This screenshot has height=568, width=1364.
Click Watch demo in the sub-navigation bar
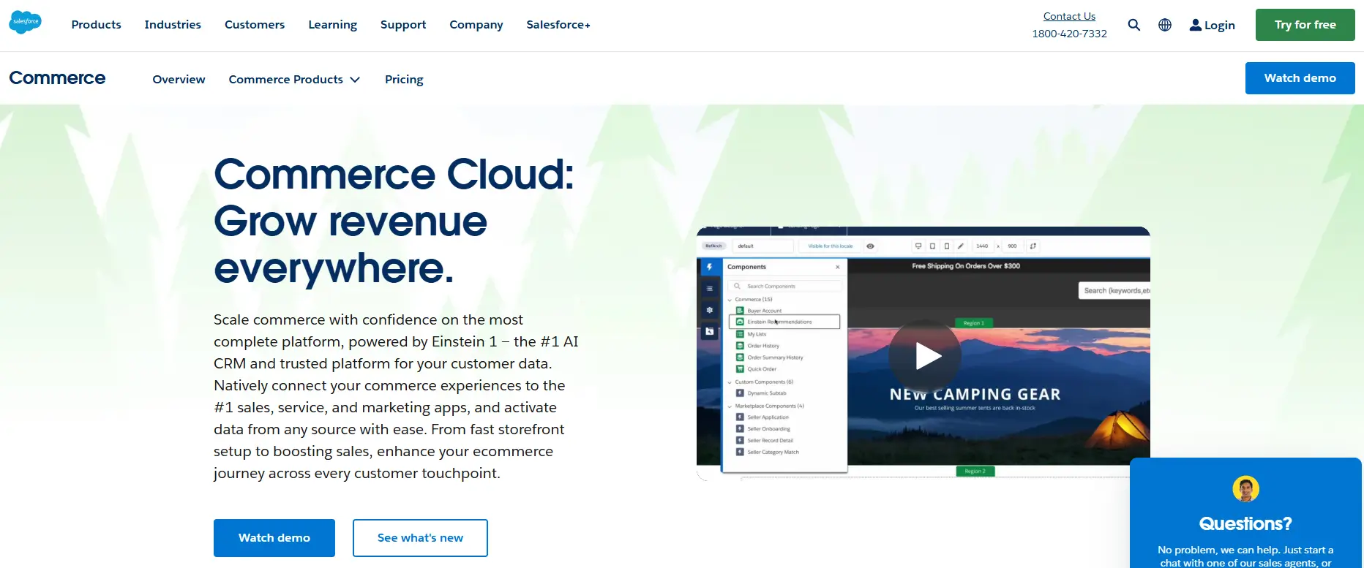pos(1300,78)
